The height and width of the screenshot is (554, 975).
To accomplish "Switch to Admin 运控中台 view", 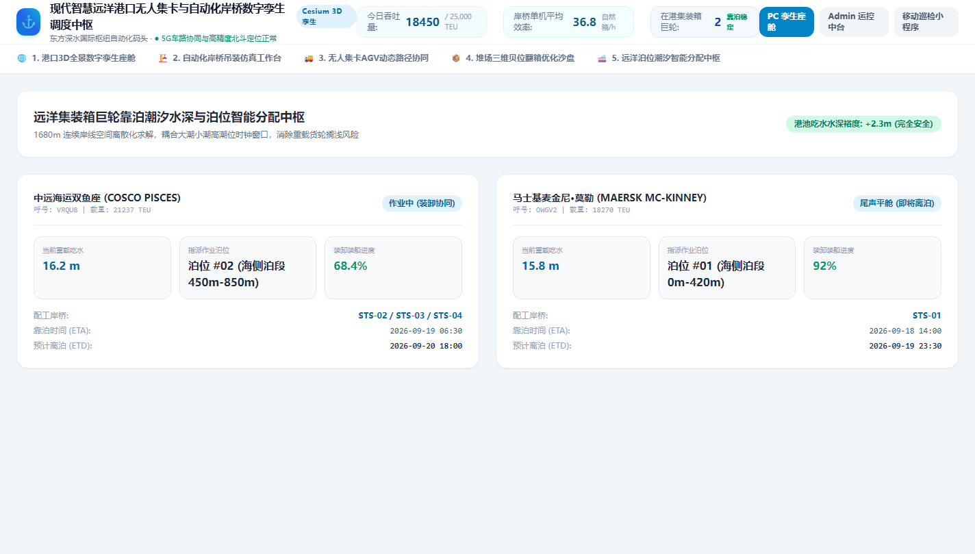I will (854, 22).
